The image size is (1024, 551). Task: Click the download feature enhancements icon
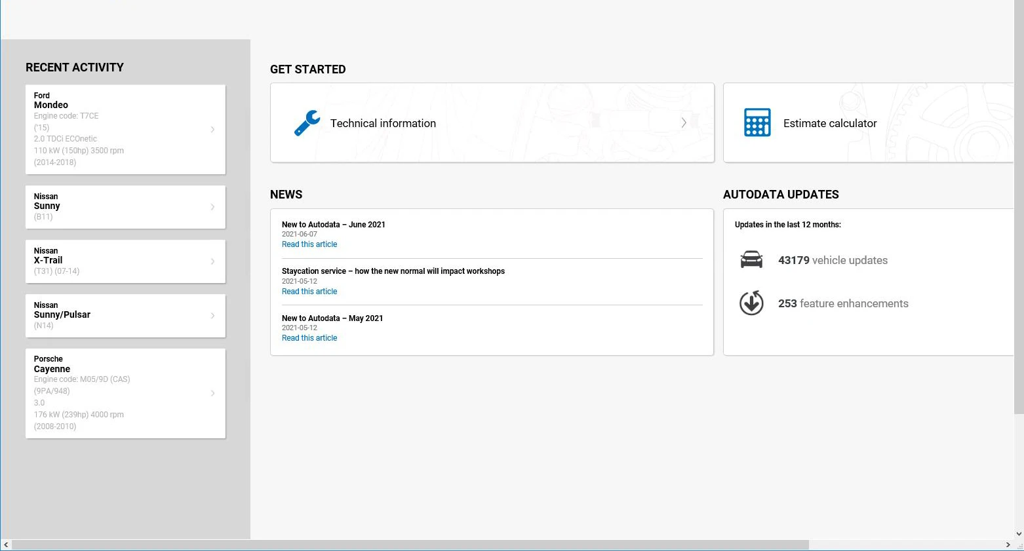(x=751, y=303)
